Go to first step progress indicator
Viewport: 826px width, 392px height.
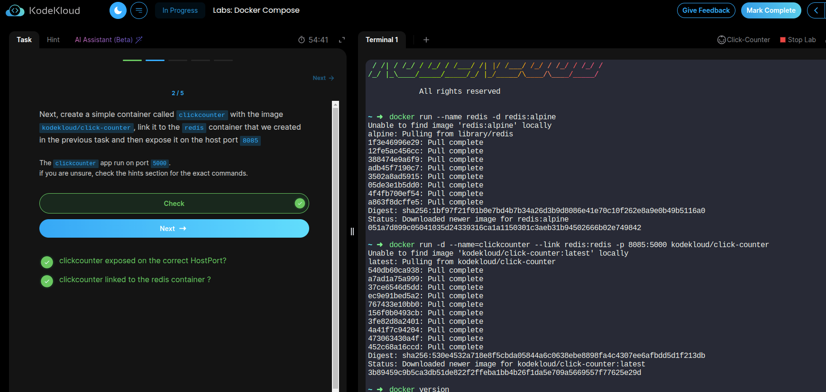(132, 60)
